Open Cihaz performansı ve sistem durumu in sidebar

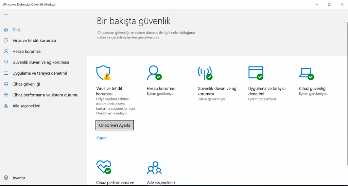[45, 95]
